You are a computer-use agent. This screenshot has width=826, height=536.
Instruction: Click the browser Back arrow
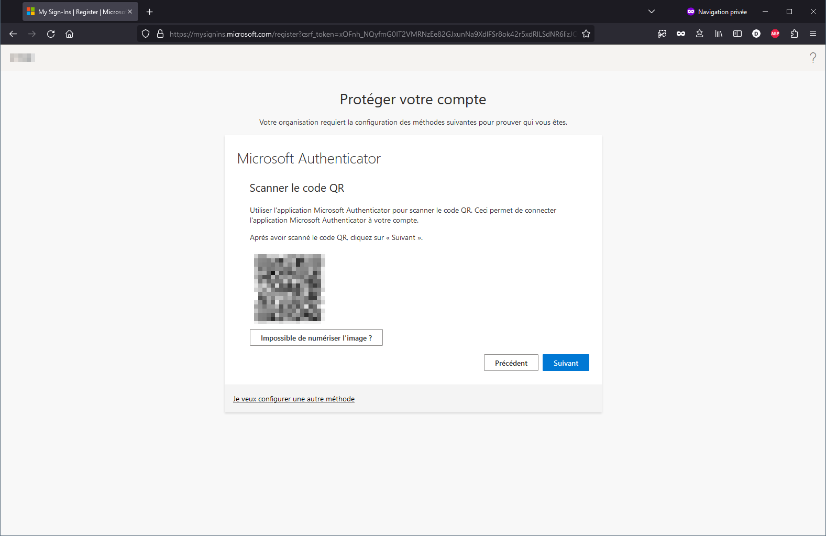[13, 34]
